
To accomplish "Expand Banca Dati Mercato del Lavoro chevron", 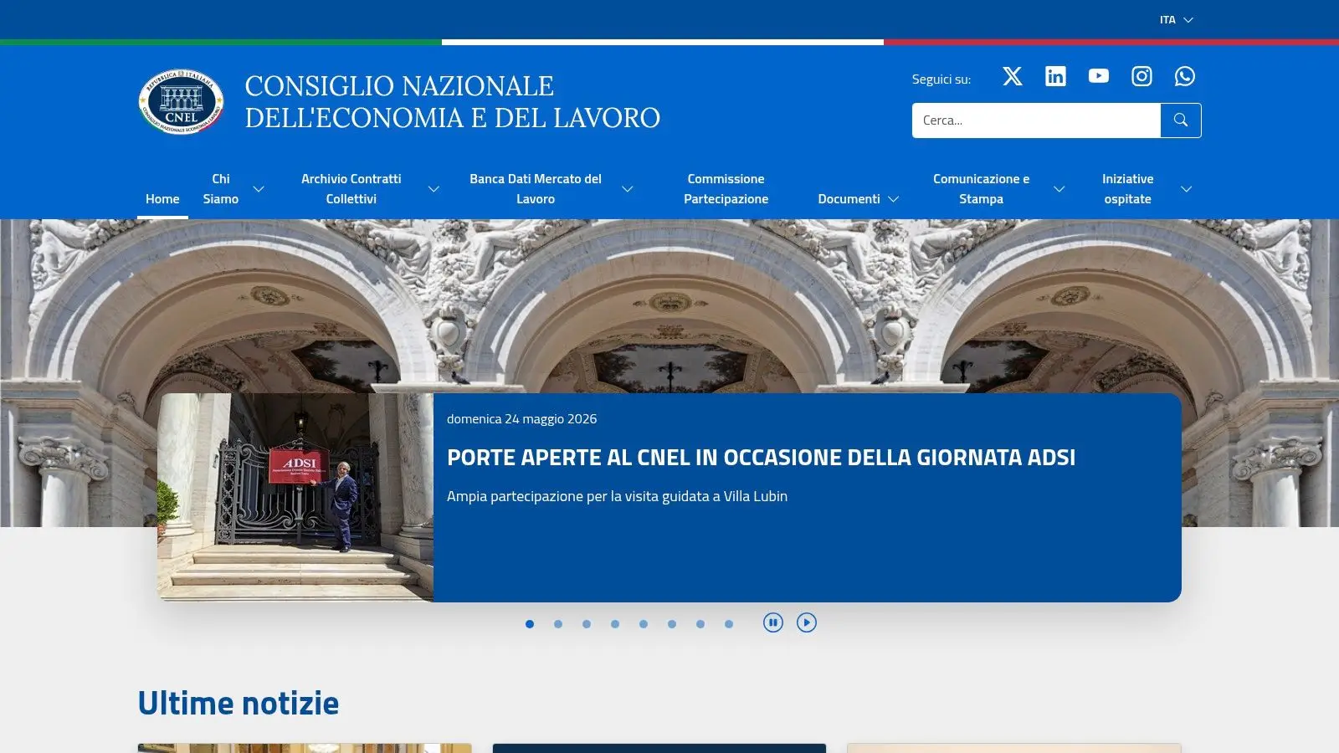I will [627, 189].
